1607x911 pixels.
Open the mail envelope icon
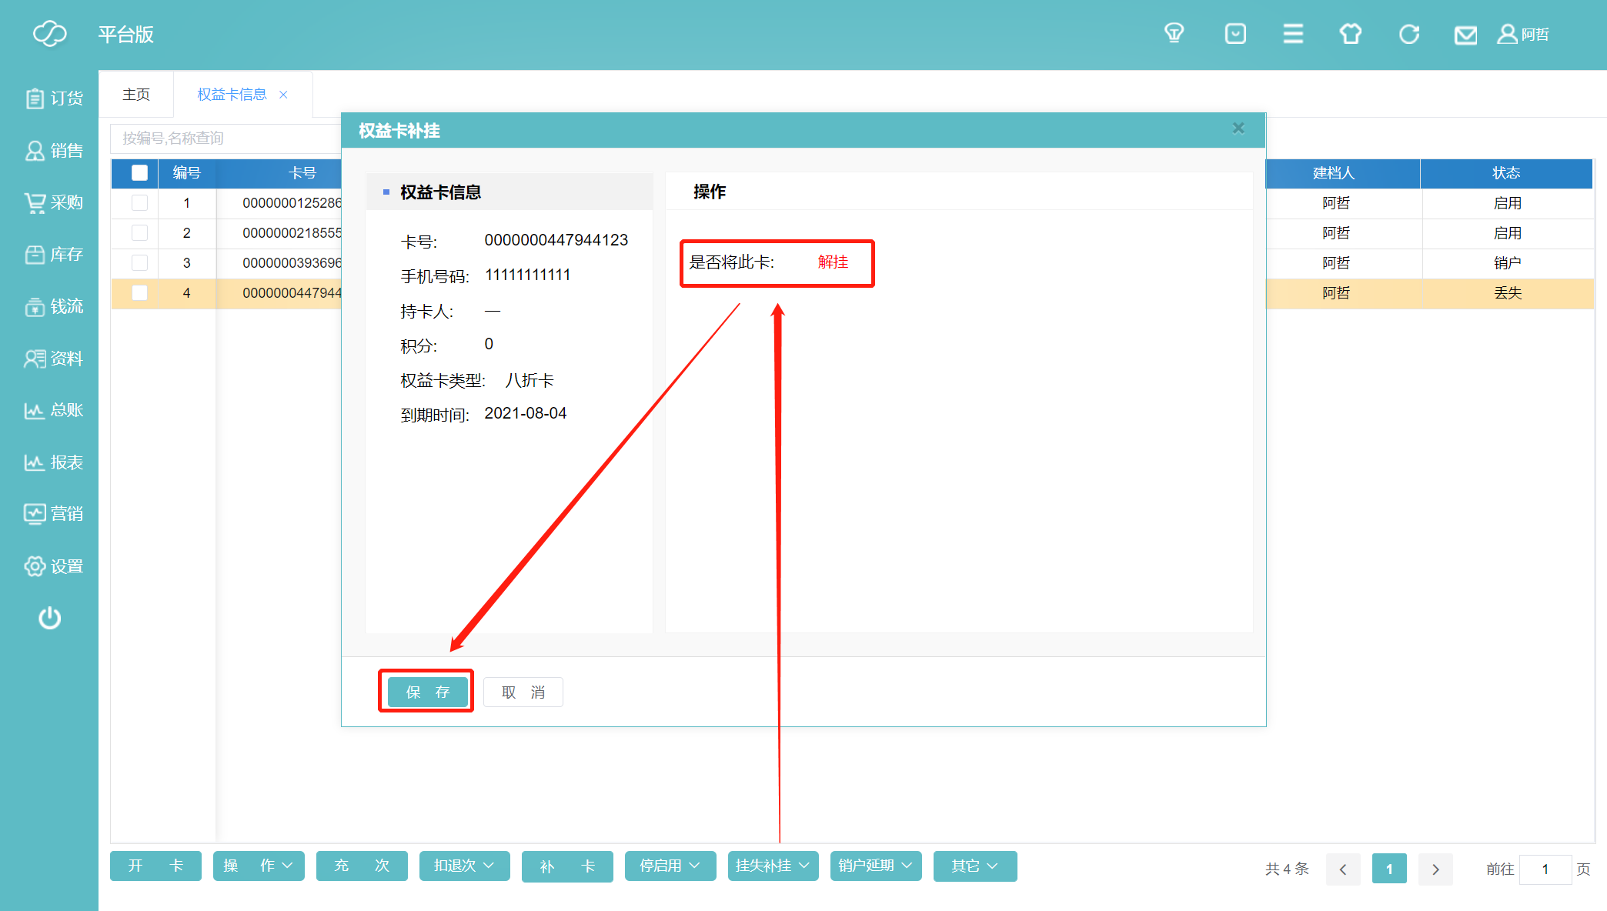click(1465, 35)
